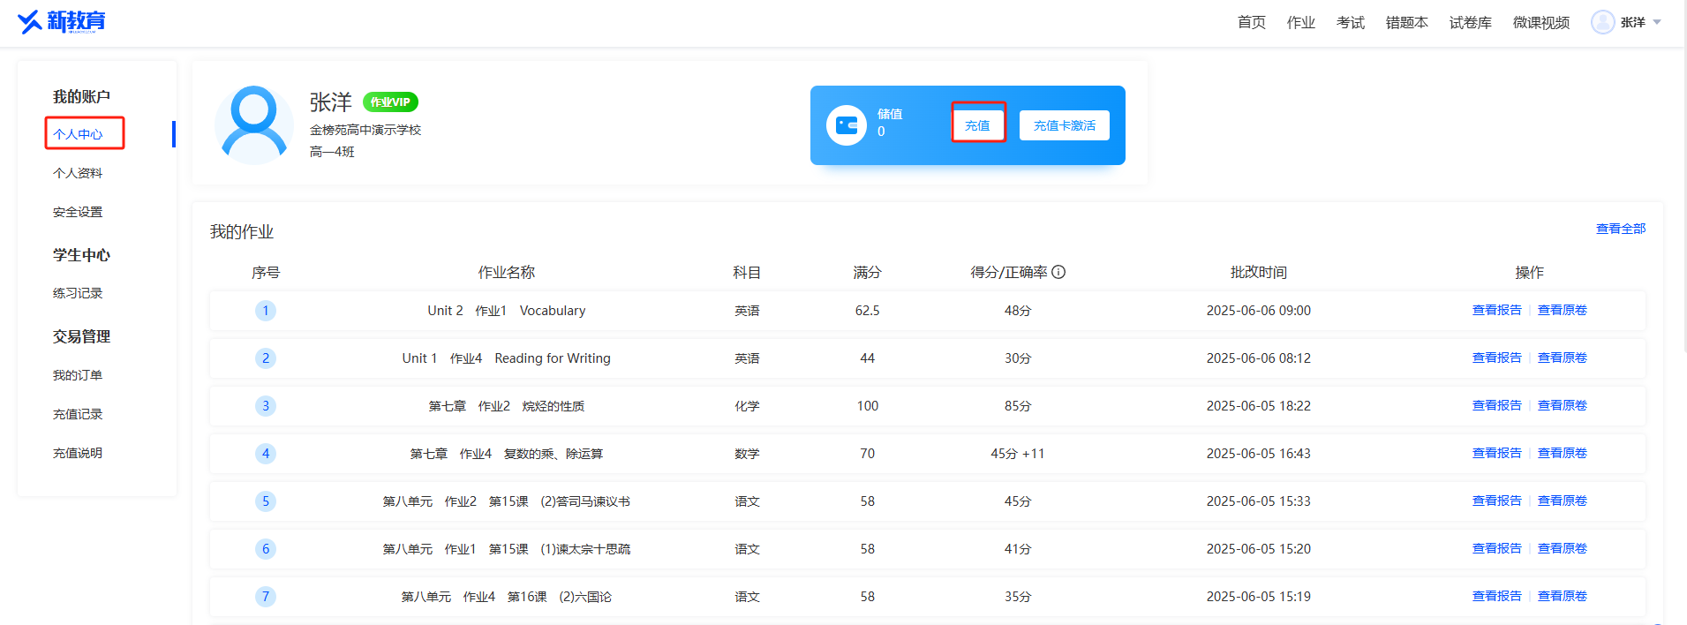Click the 我的作业 section title
Viewport: 1687px width, 625px height.
(241, 232)
